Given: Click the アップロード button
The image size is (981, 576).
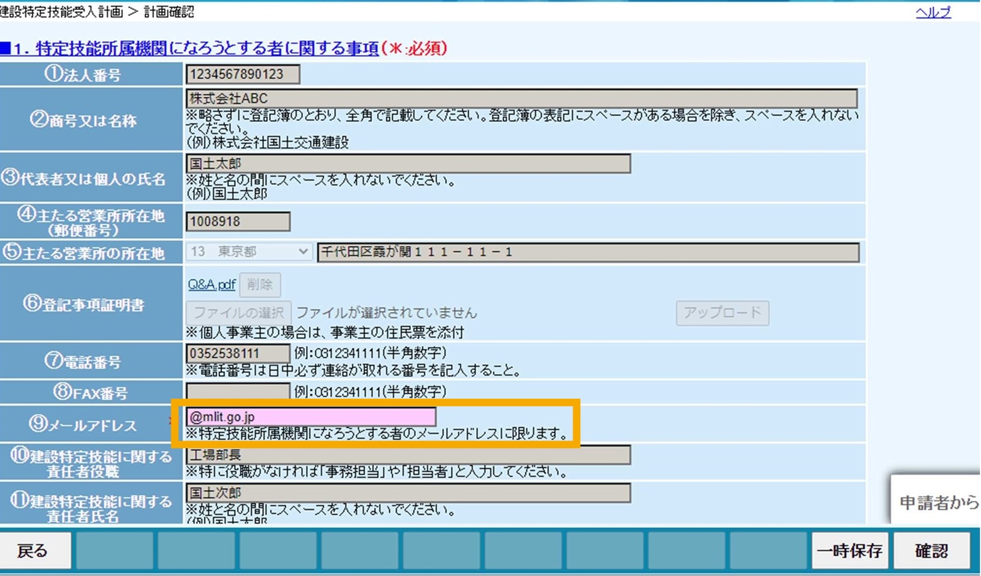Looking at the screenshot, I should coord(723,313).
